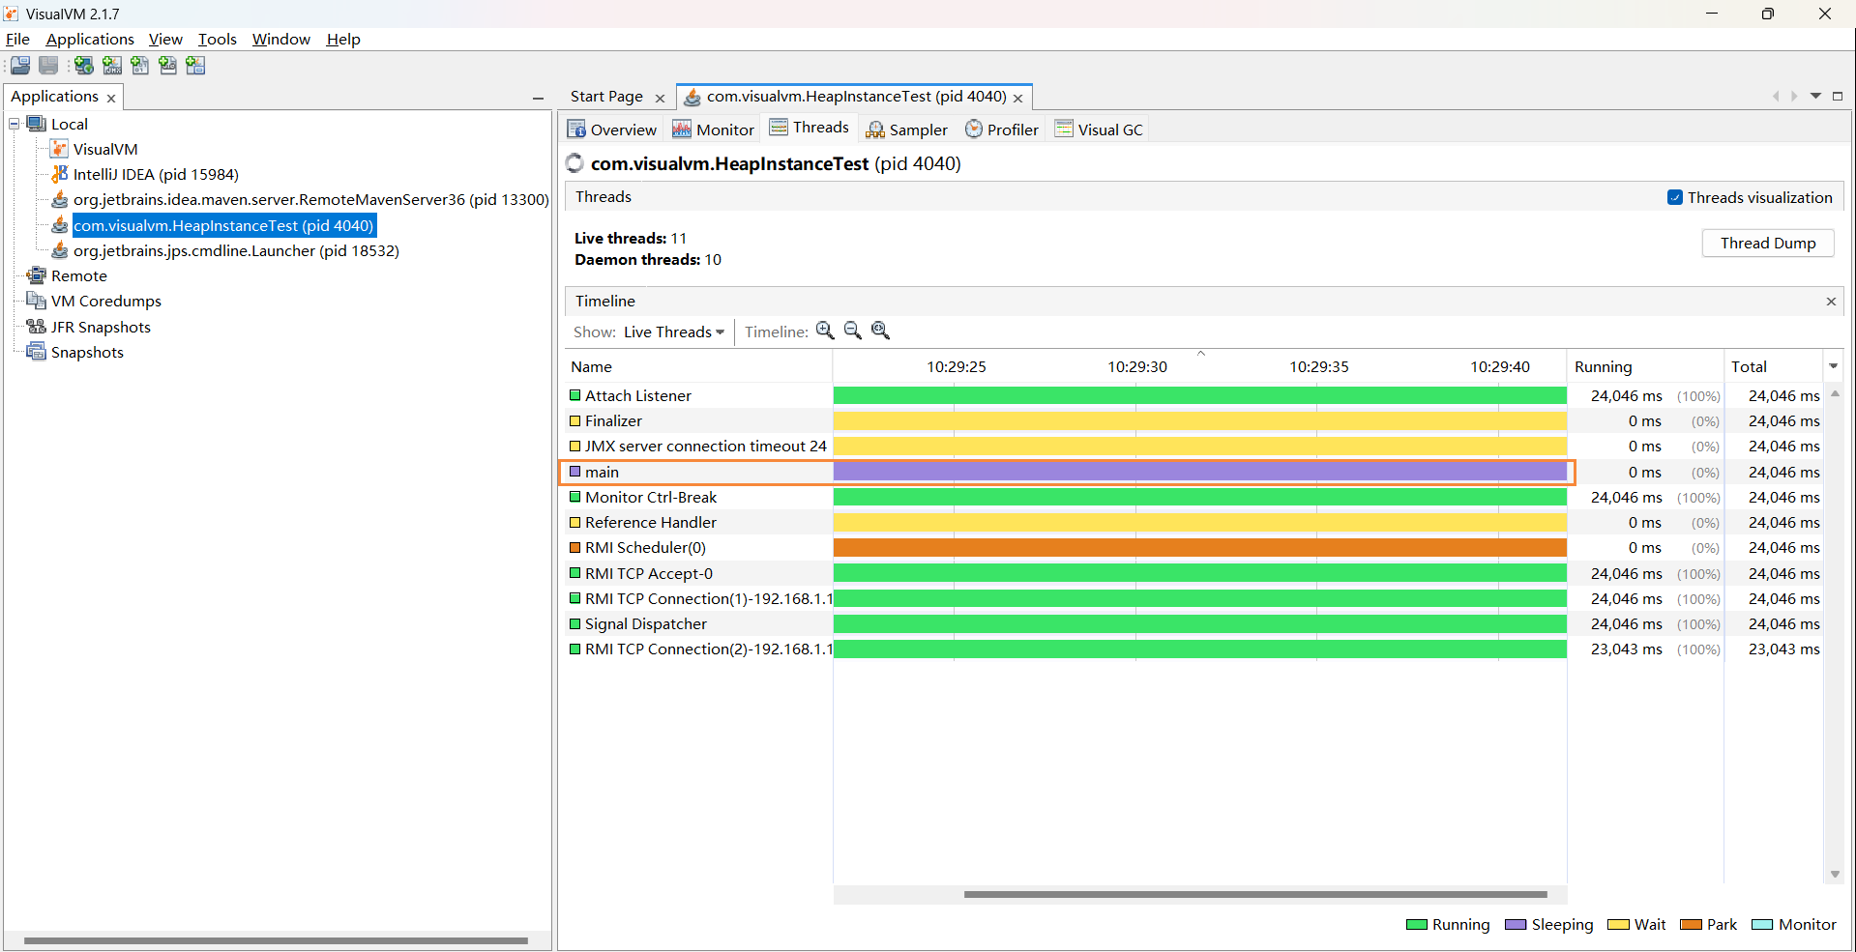The image size is (1856, 952).
Task: Select the JMX server connection timeout 24 row
Action: click(x=1193, y=447)
